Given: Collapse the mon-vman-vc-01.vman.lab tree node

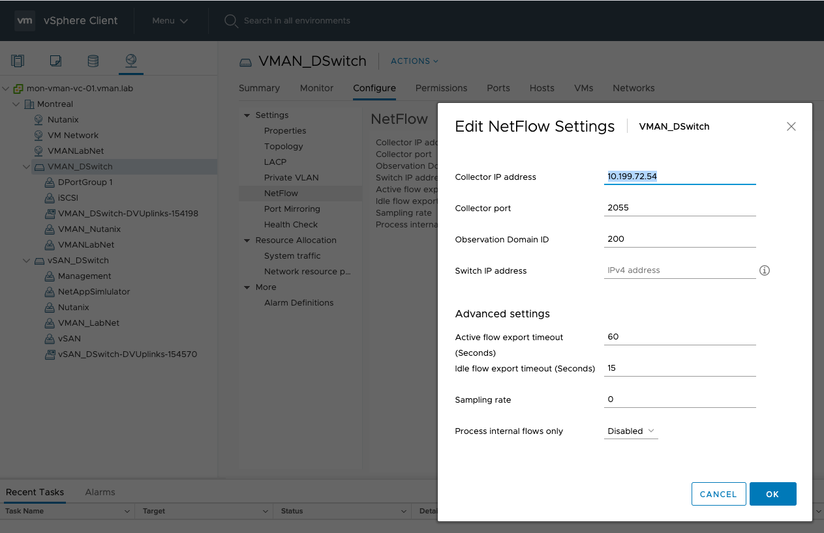Looking at the screenshot, I should [x=6, y=88].
